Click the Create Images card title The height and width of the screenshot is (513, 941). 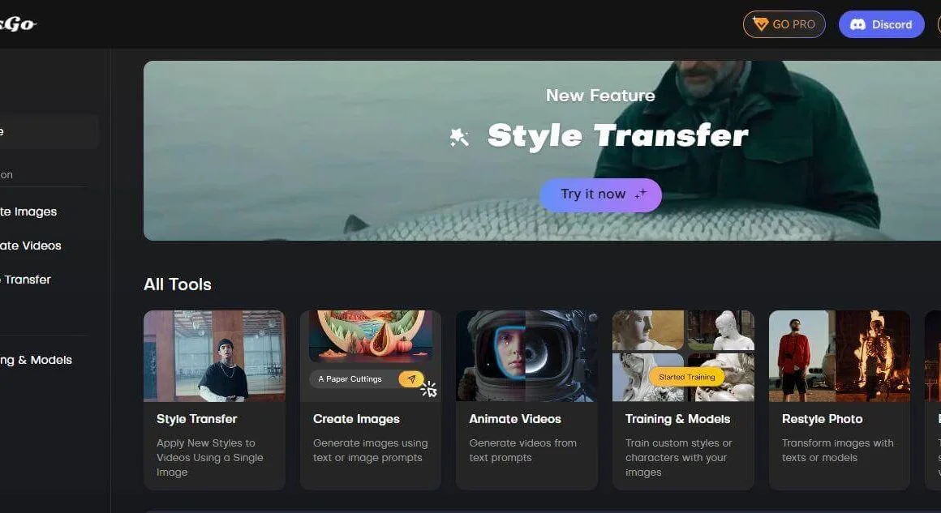tap(356, 419)
